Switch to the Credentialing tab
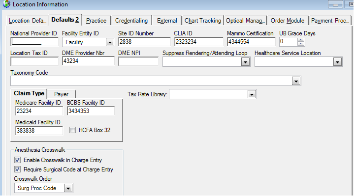Image resolution: width=355 pixels, height=196 pixels. pyautogui.click(x=131, y=21)
